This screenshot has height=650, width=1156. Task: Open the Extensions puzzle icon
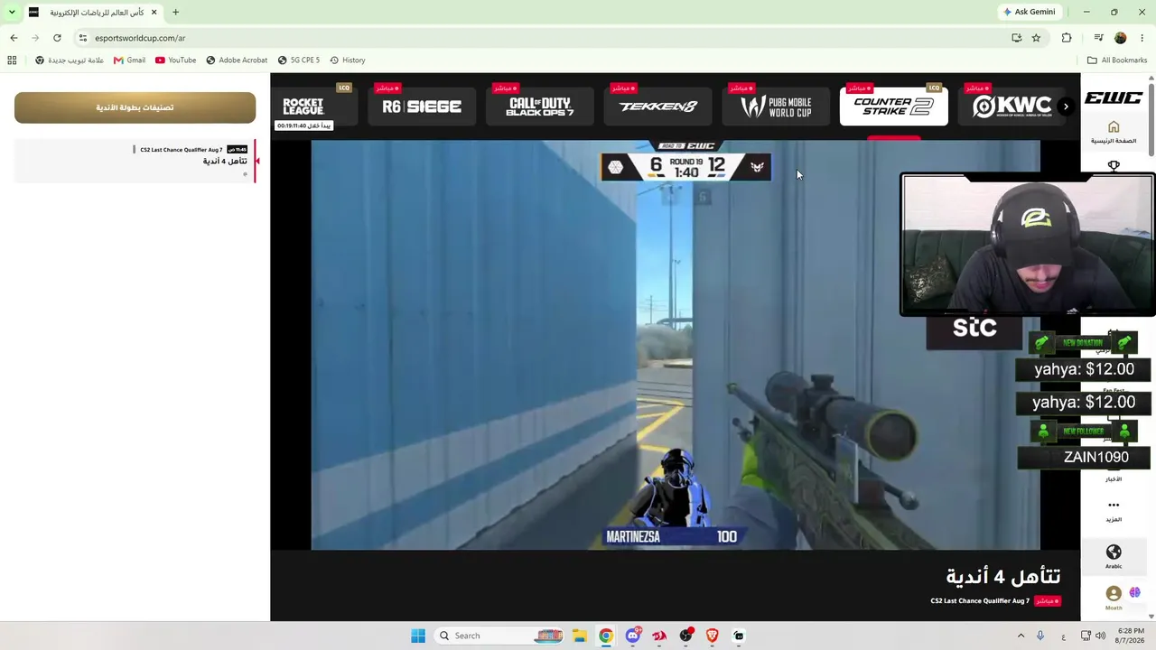tap(1067, 38)
